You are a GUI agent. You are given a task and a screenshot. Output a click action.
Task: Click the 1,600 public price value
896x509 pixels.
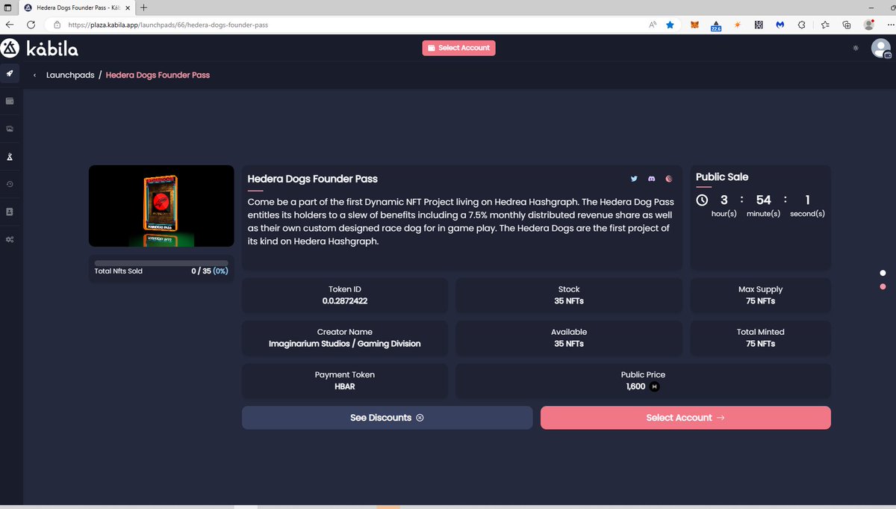636,386
